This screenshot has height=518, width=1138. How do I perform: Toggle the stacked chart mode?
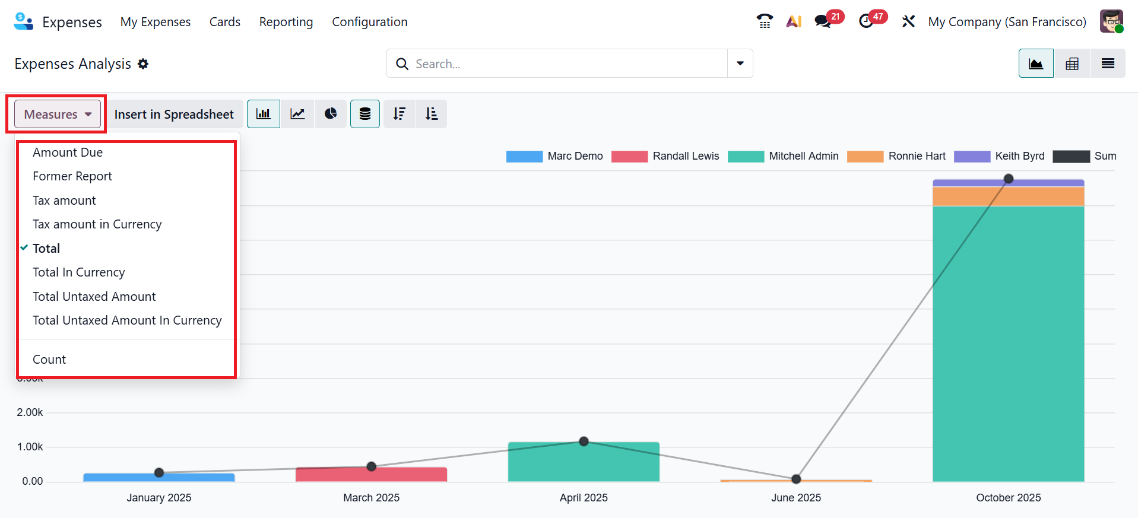click(x=364, y=114)
